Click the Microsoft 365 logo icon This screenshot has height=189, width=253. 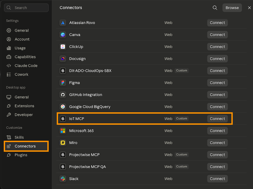coord(63,131)
